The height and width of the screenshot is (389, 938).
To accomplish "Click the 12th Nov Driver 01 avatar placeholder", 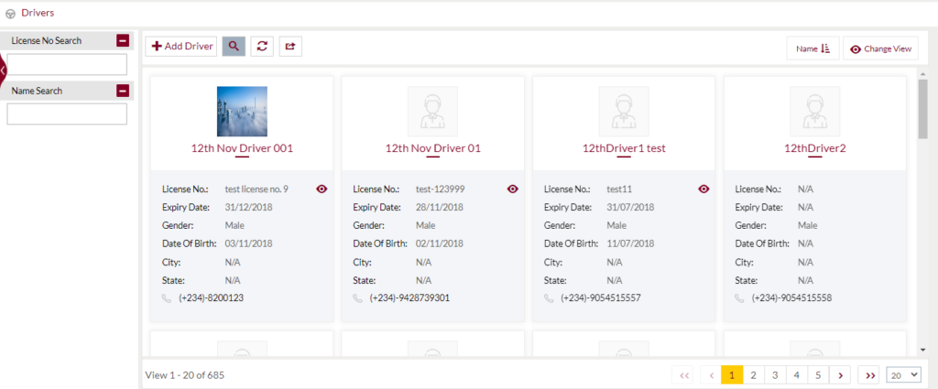I will coord(432,111).
